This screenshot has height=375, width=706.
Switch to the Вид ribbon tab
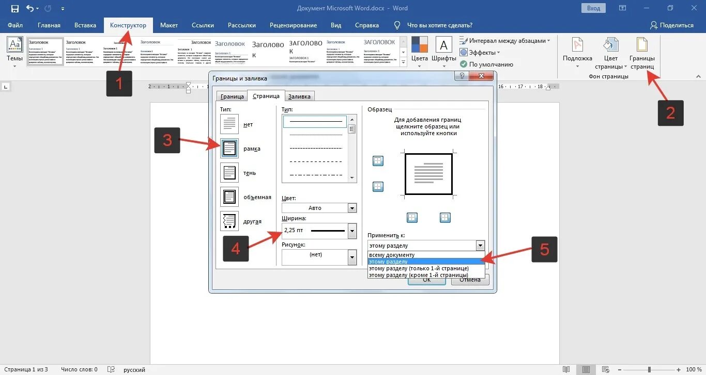pos(336,25)
